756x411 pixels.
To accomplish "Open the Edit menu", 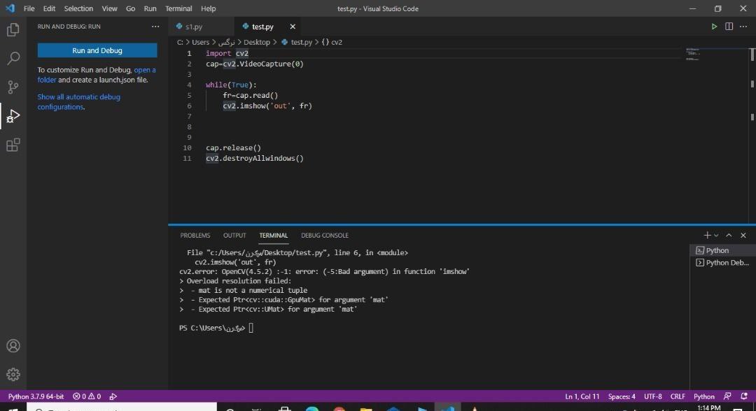I will tap(49, 8).
